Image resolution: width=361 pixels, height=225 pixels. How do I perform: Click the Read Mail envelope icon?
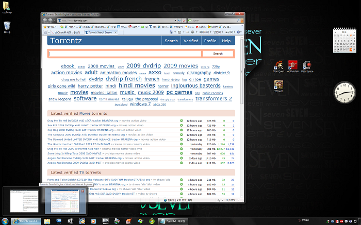(x=187, y=32)
